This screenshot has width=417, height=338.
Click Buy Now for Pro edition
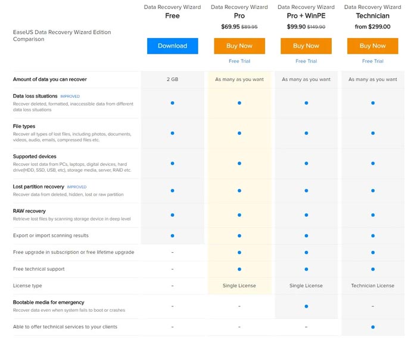[x=239, y=46]
